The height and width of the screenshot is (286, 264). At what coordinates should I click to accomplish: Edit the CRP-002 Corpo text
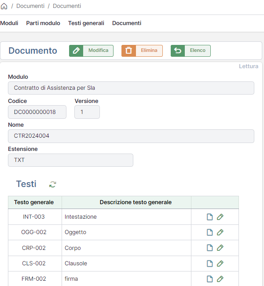220,248
